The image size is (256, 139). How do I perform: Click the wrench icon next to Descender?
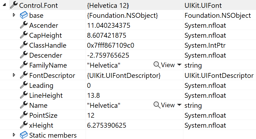[x=24, y=55]
